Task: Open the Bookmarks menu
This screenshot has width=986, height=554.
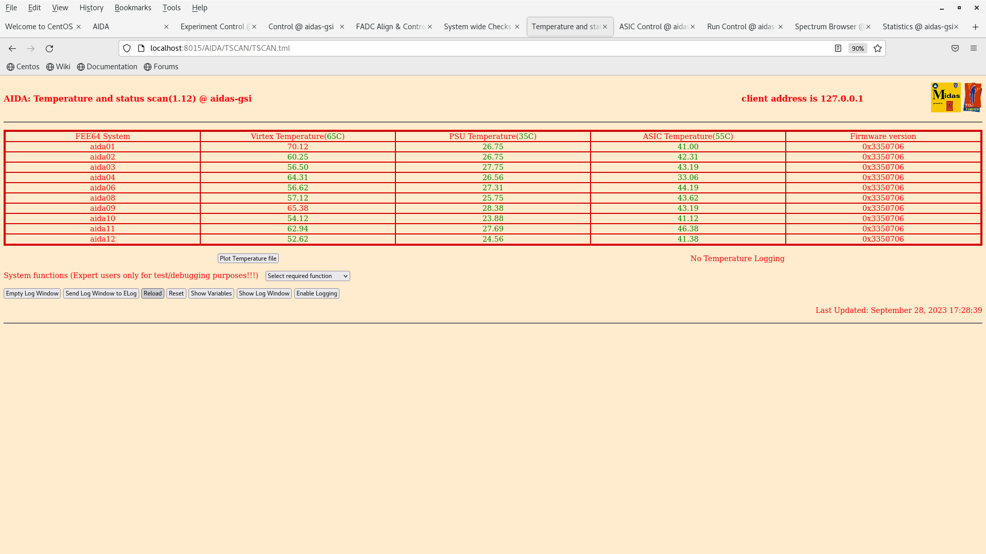Action: click(132, 8)
